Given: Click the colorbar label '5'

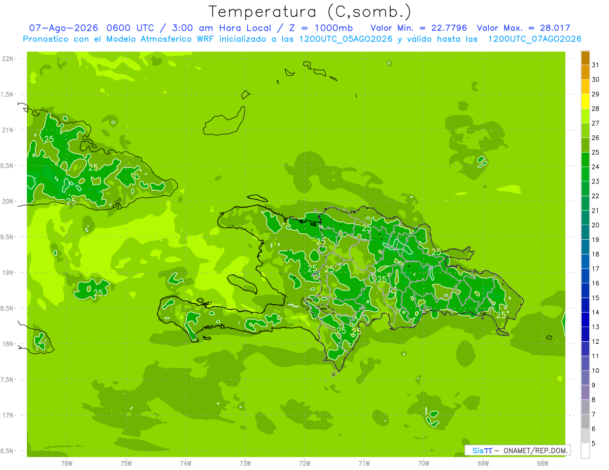Looking at the screenshot, I should tap(594, 443).
